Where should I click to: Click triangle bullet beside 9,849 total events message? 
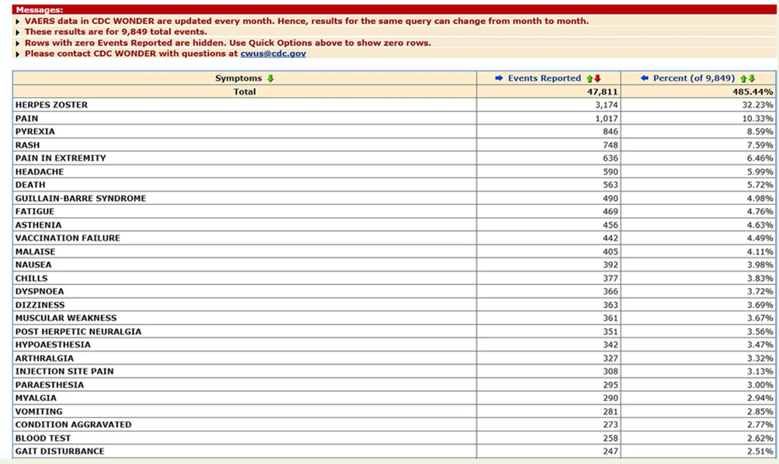coord(18,33)
